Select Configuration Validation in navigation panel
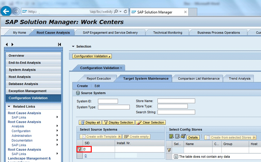 click(x=34, y=98)
